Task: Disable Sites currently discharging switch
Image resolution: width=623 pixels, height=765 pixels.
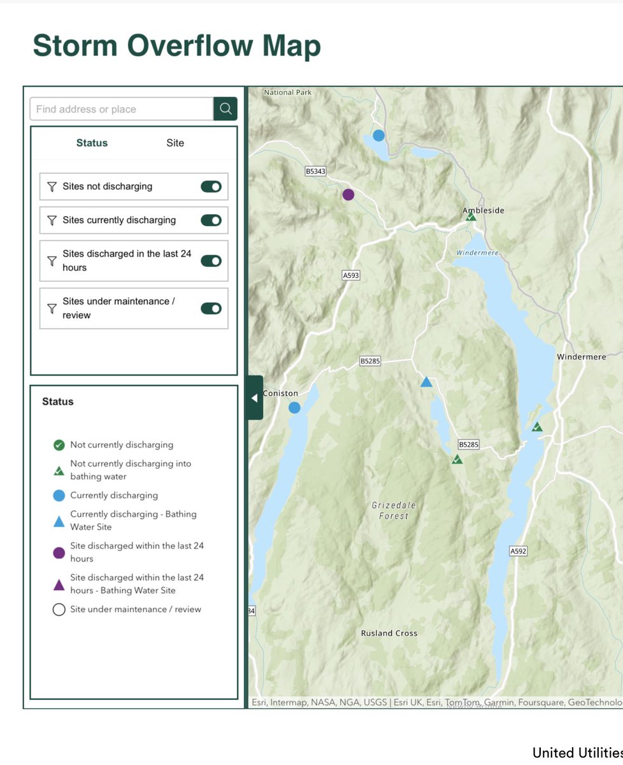Action: (x=211, y=220)
